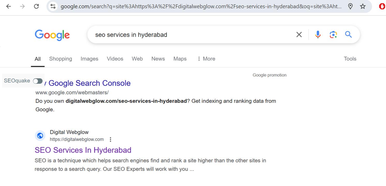
Task: Open the Tools options
Action: [x=350, y=59]
